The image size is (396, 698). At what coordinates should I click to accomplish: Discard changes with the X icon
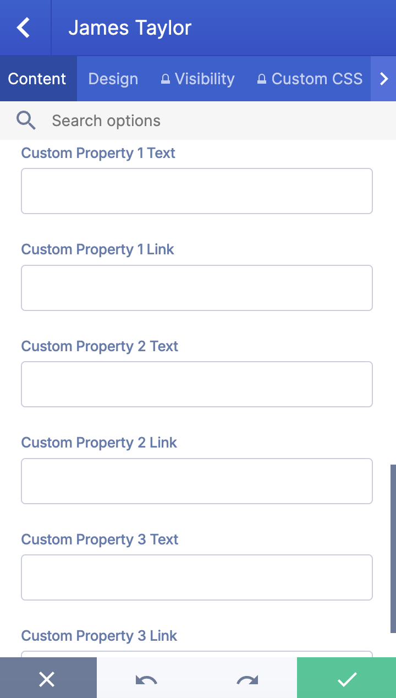coord(47,679)
